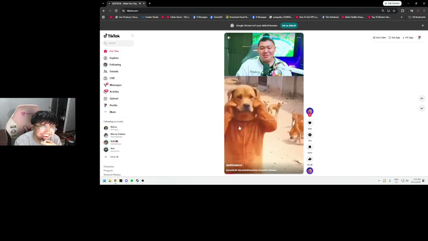Click Set as default button
Viewport: 428px width, 241px height.
click(289, 25)
